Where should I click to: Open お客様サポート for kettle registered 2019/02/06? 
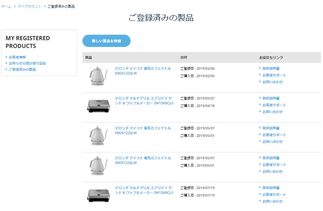(274, 75)
